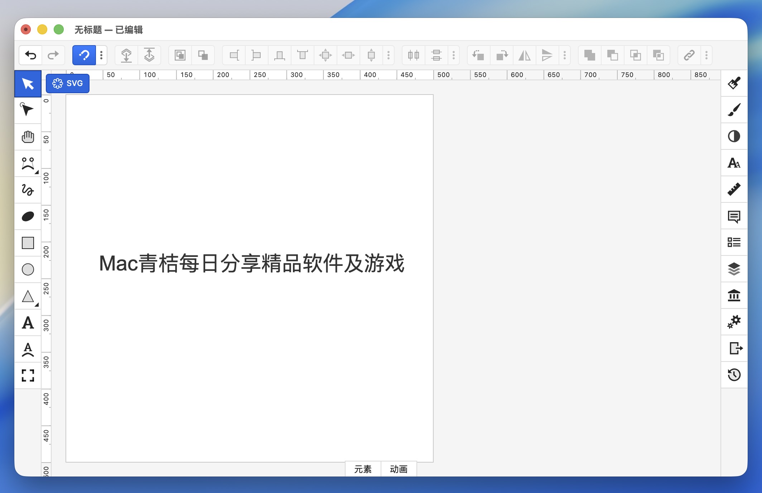The image size is (762, 493).
Task: Open the Library panel
Action: [x=734, y=296]
